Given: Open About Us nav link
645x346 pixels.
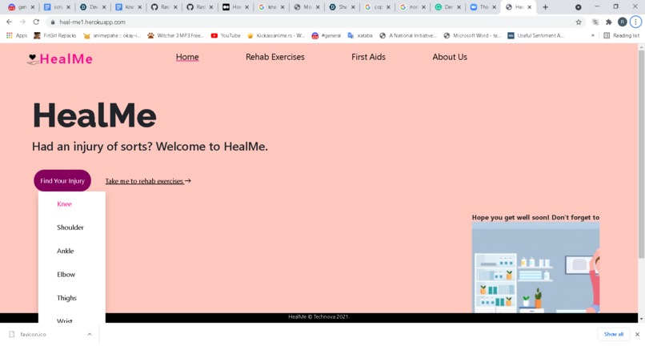Looking at the screenshot, I should point(450,57).
